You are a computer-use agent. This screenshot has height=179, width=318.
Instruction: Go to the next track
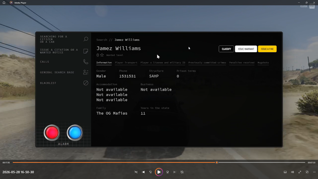[x=174, y=172]
